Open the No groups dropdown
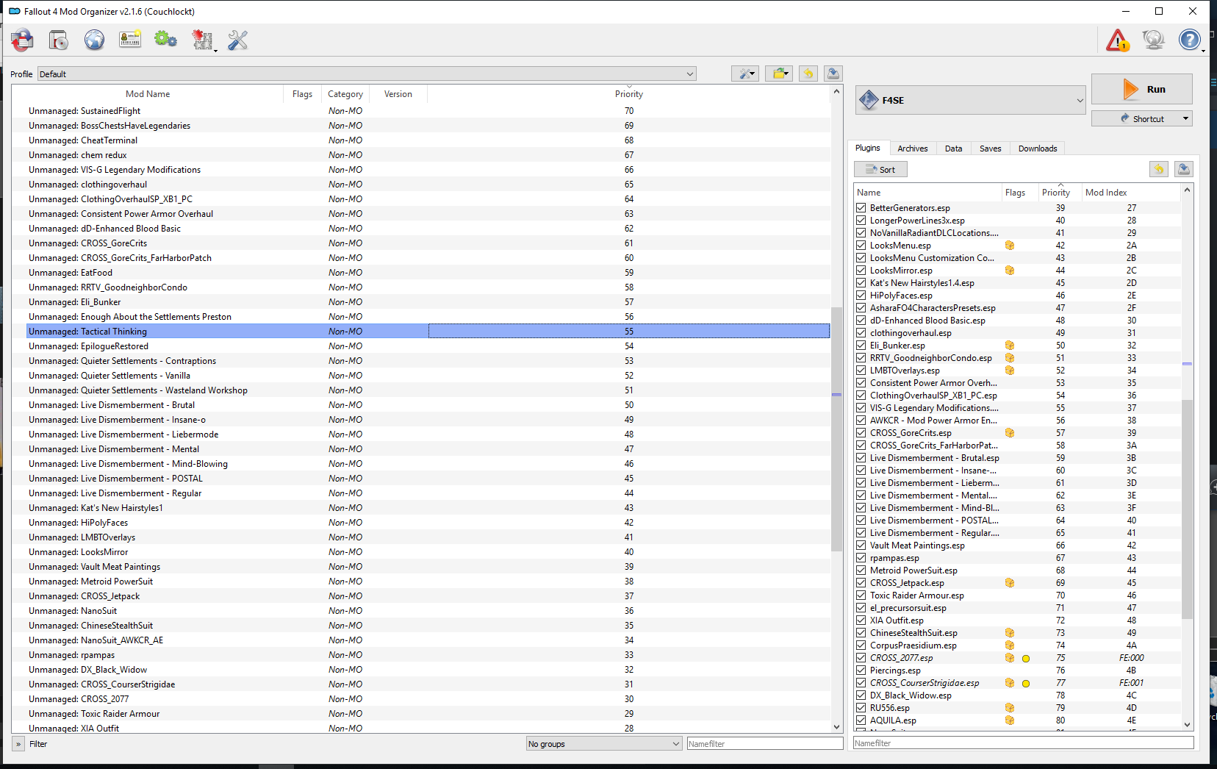This screenshot has height=769, width=1217. pyautogui.click(x=604, y=744)
